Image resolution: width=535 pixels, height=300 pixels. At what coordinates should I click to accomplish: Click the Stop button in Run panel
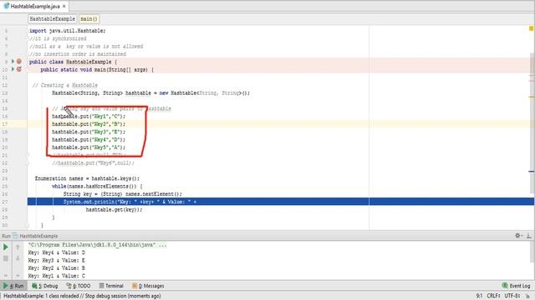(x=6, y=258)
